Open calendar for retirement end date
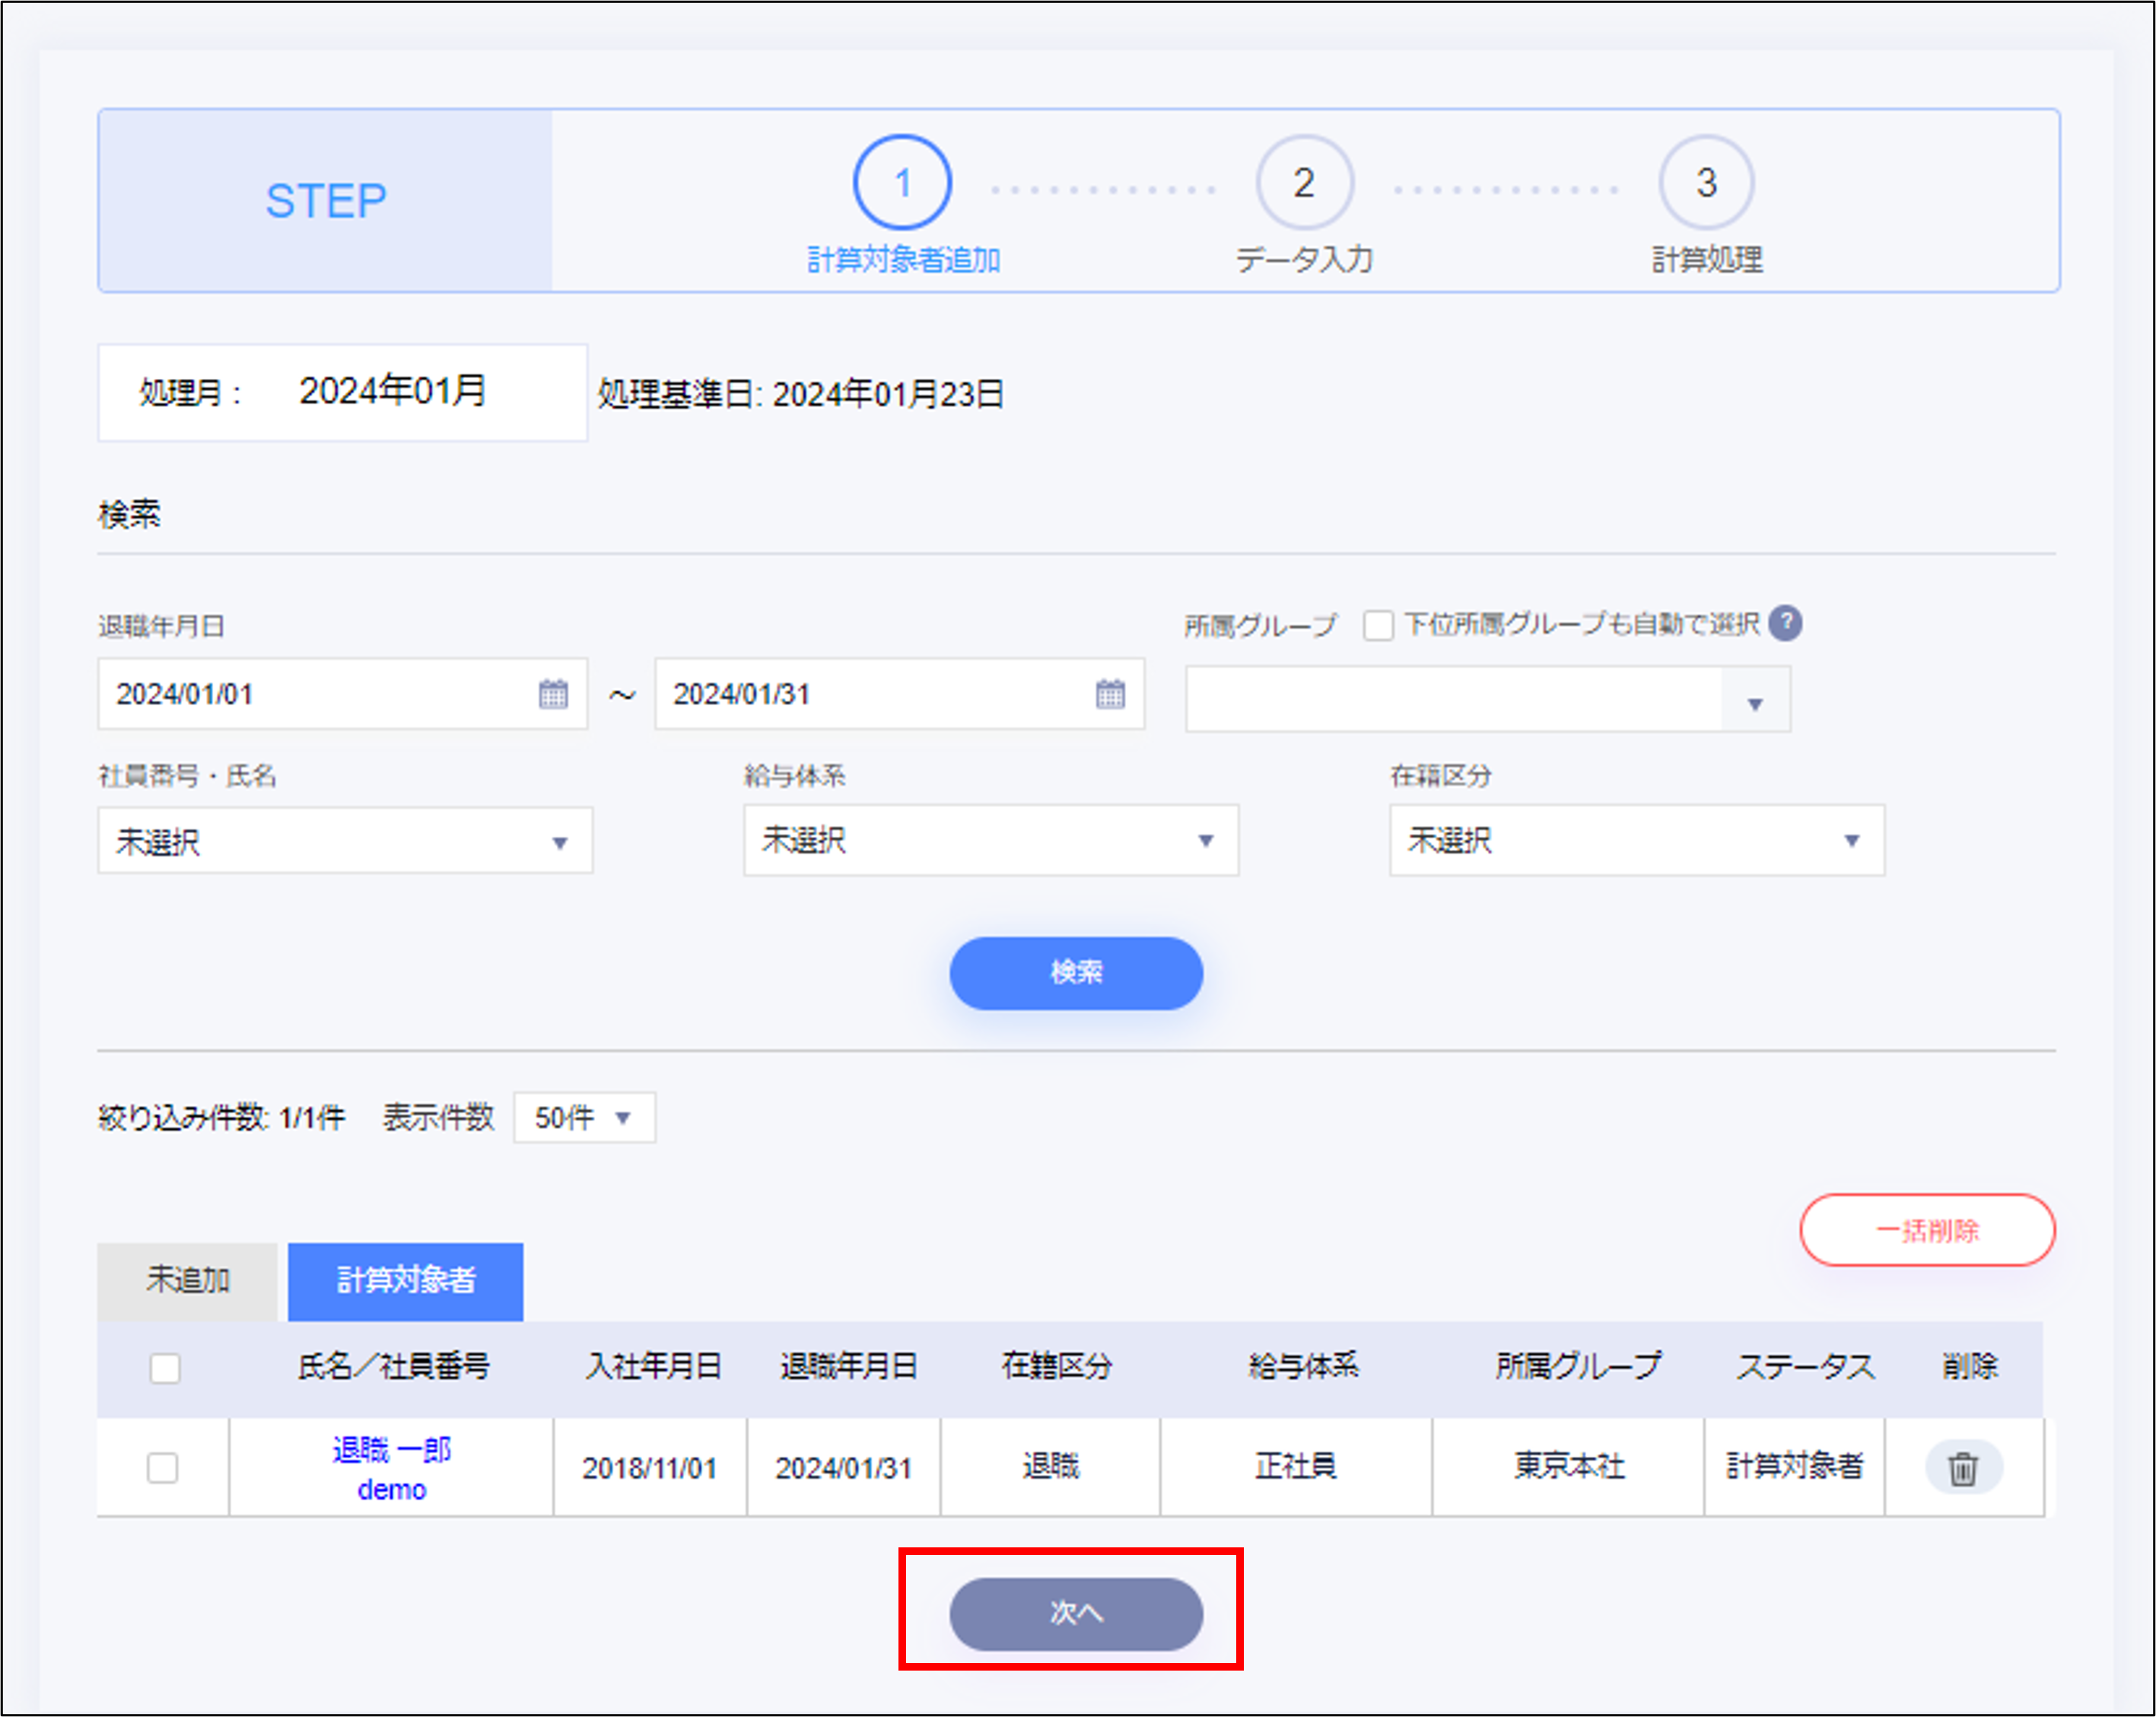 coord(1110,693)
